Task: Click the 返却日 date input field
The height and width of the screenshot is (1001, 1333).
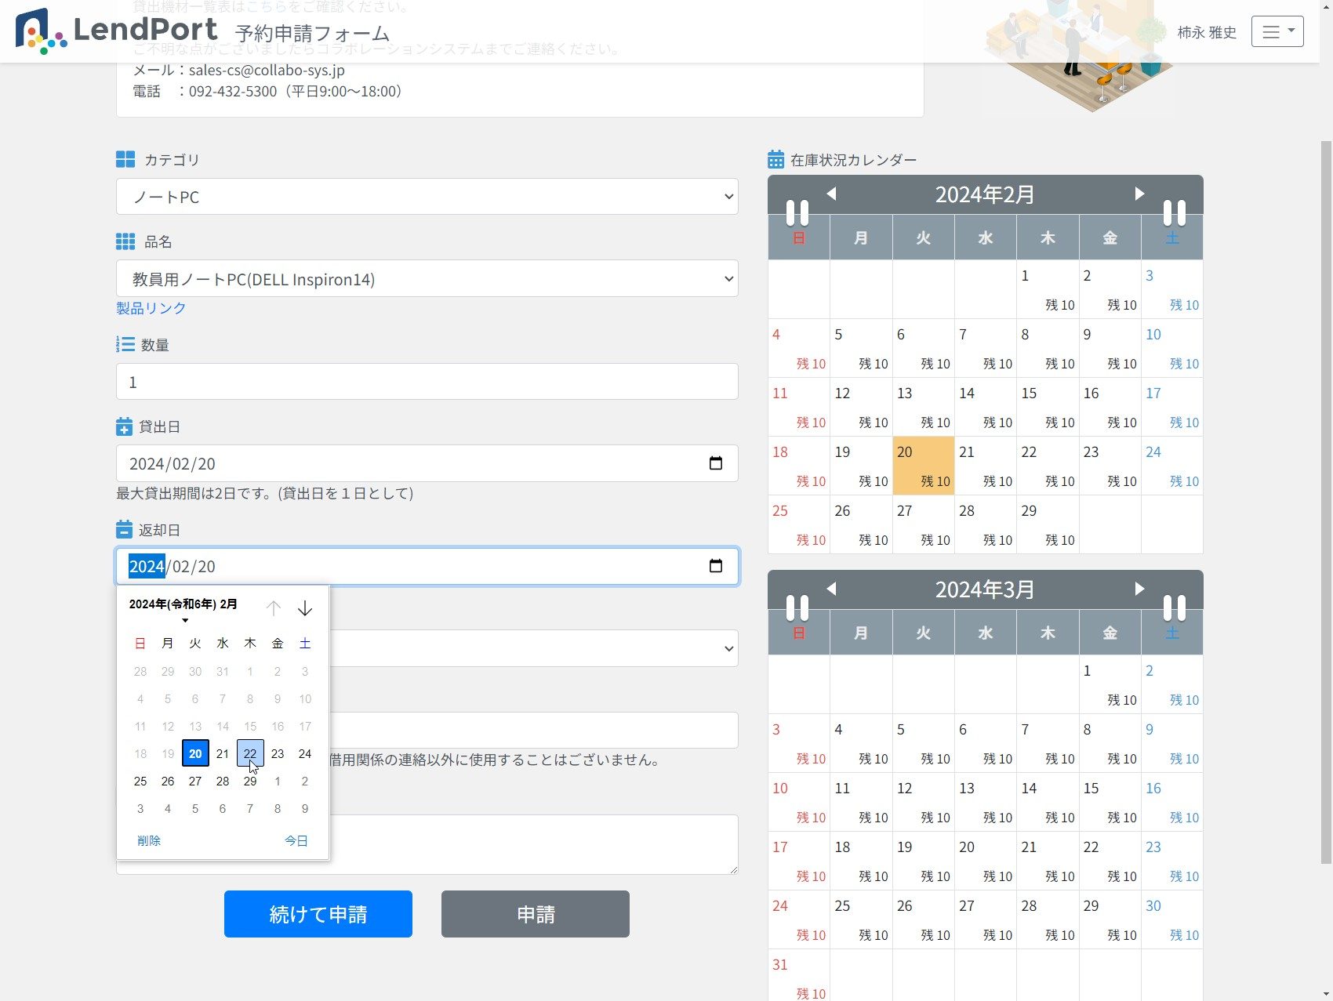Action: 427,566
